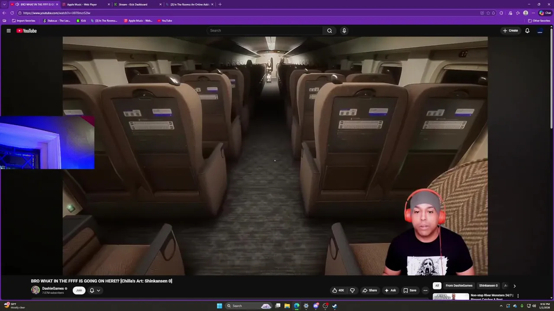The height and width of the screenshot is (311, 554).
Task: Open the volume tray icon
Action: (x=534, y=306)
